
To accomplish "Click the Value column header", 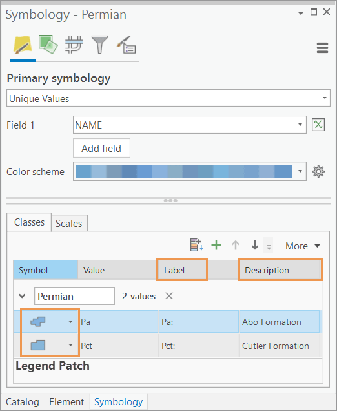I will [117, 270].
